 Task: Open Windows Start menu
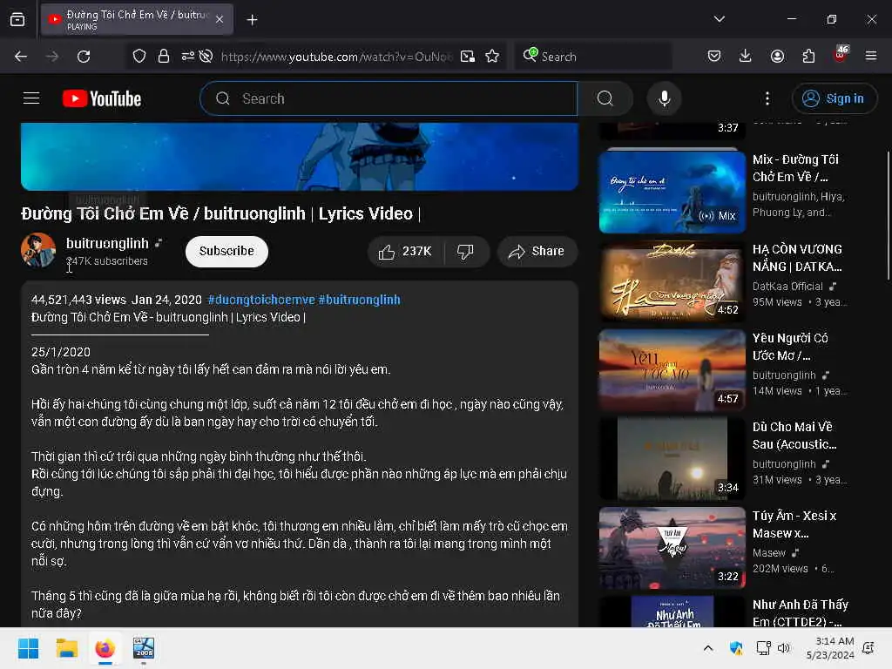click(28, 648)
